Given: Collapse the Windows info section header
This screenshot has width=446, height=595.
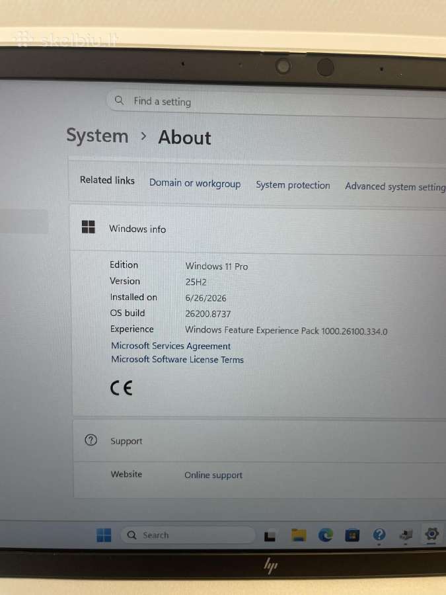Looking at the screenshot, I should [258, 229].
